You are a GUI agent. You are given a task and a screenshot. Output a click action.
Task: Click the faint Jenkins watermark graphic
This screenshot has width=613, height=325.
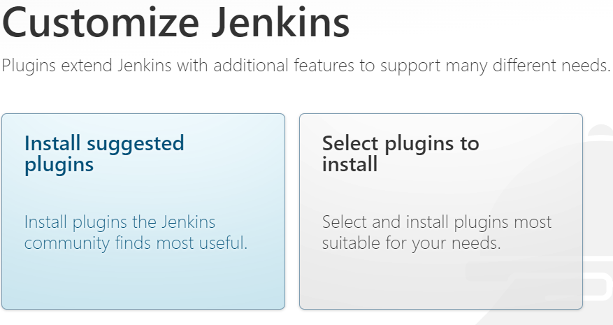[x=596, y=210]
